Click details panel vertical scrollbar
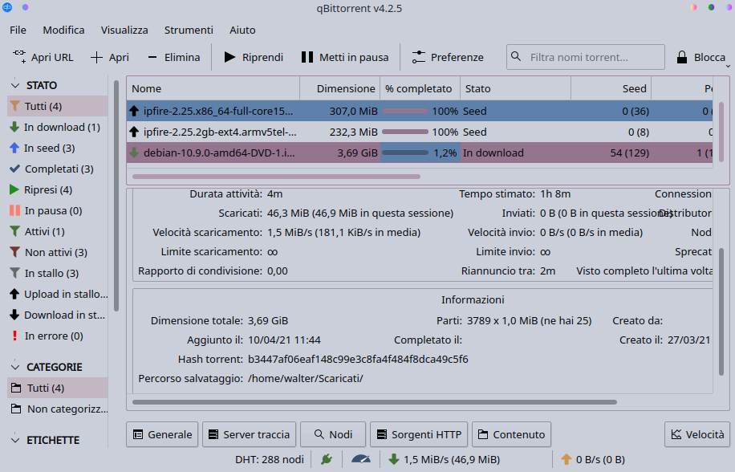 [721, 311]
